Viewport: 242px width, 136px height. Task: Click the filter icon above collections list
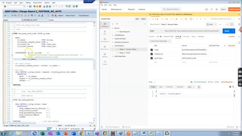(117, 24)
